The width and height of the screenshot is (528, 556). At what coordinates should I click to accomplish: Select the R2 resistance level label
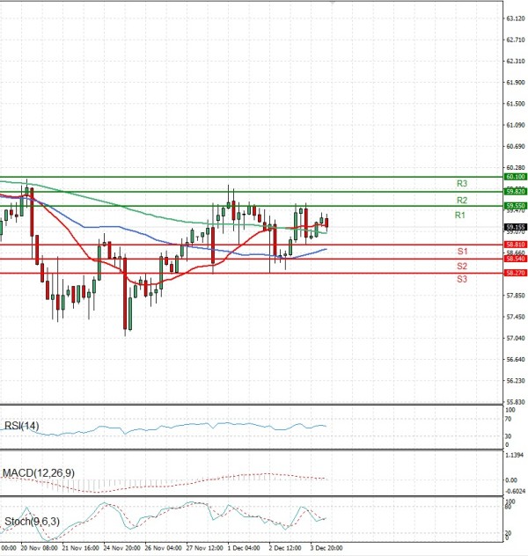pos(461,201)
